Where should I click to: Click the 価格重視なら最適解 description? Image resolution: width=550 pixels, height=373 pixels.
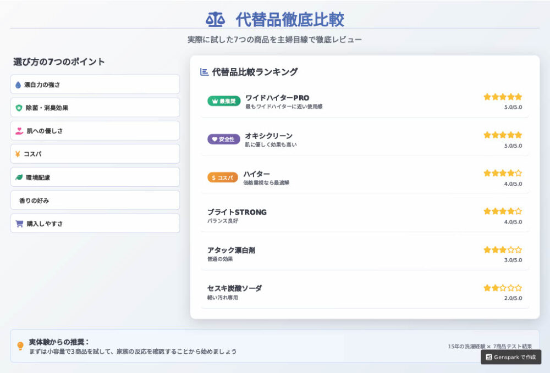tap(266, 183)
